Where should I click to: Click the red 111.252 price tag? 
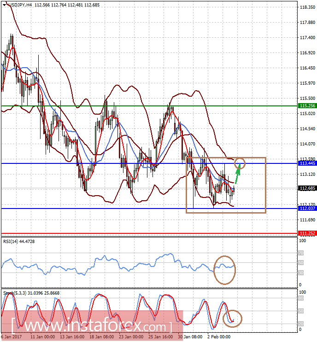point(307,233)
